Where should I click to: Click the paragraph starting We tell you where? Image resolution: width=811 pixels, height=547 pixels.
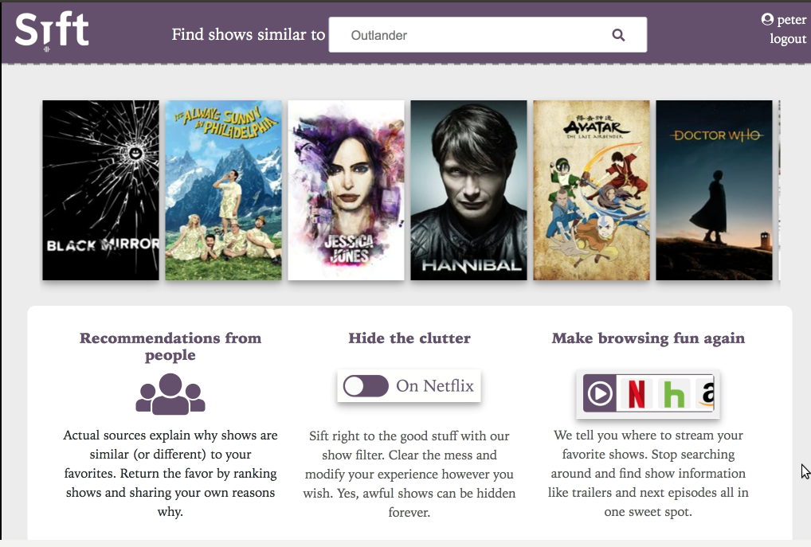point(648,473)
